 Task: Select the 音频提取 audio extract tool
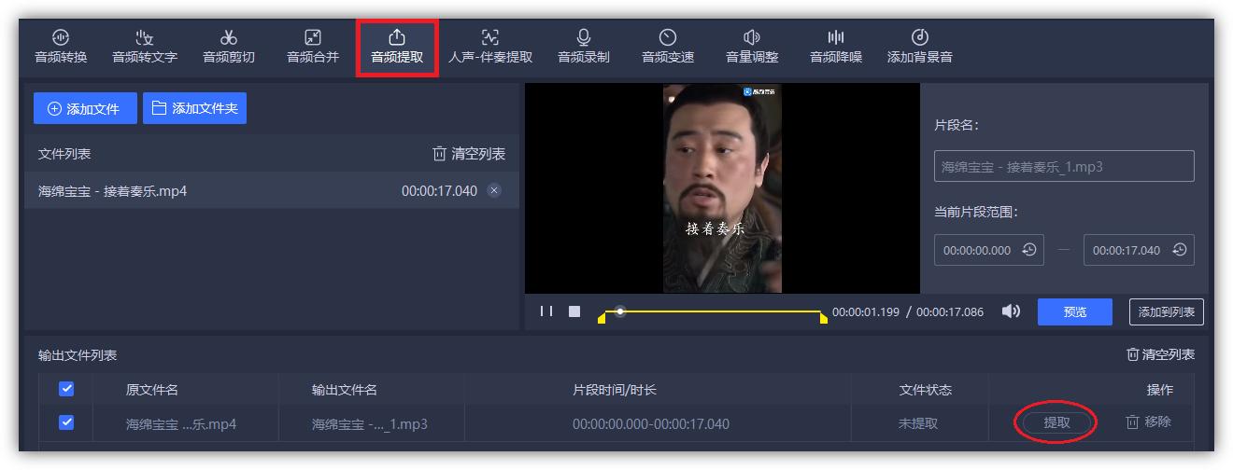coord(397,47)
